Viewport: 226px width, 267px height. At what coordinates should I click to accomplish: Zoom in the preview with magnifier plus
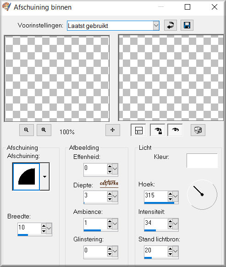pyautogui.click(x=44, y=130)
